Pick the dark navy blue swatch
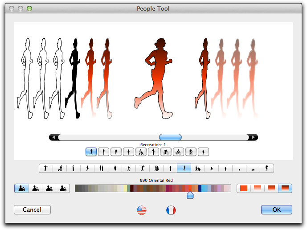 200,188
